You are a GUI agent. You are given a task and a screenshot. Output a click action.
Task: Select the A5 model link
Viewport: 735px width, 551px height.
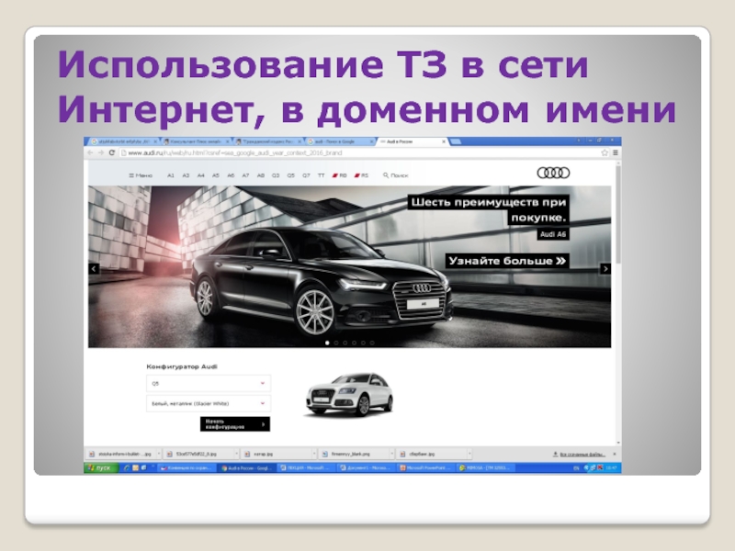pyautogui.click(x=216, y=175)
